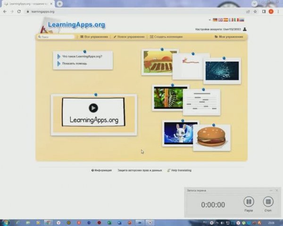Go back using browser back arrow
The height and width of the screenshot is (226, 283).
tap(5, 11)
